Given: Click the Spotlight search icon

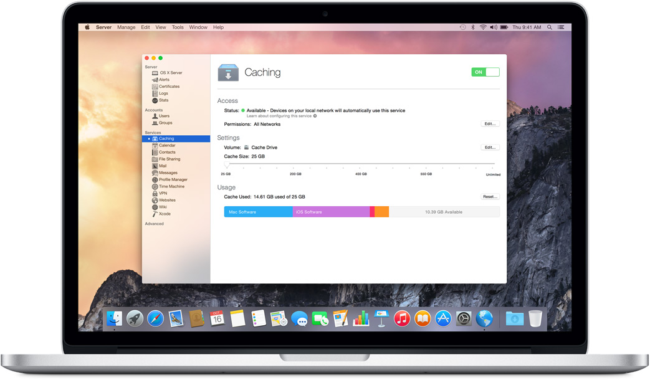Looking at the screenshot, I should pos(549,27).
